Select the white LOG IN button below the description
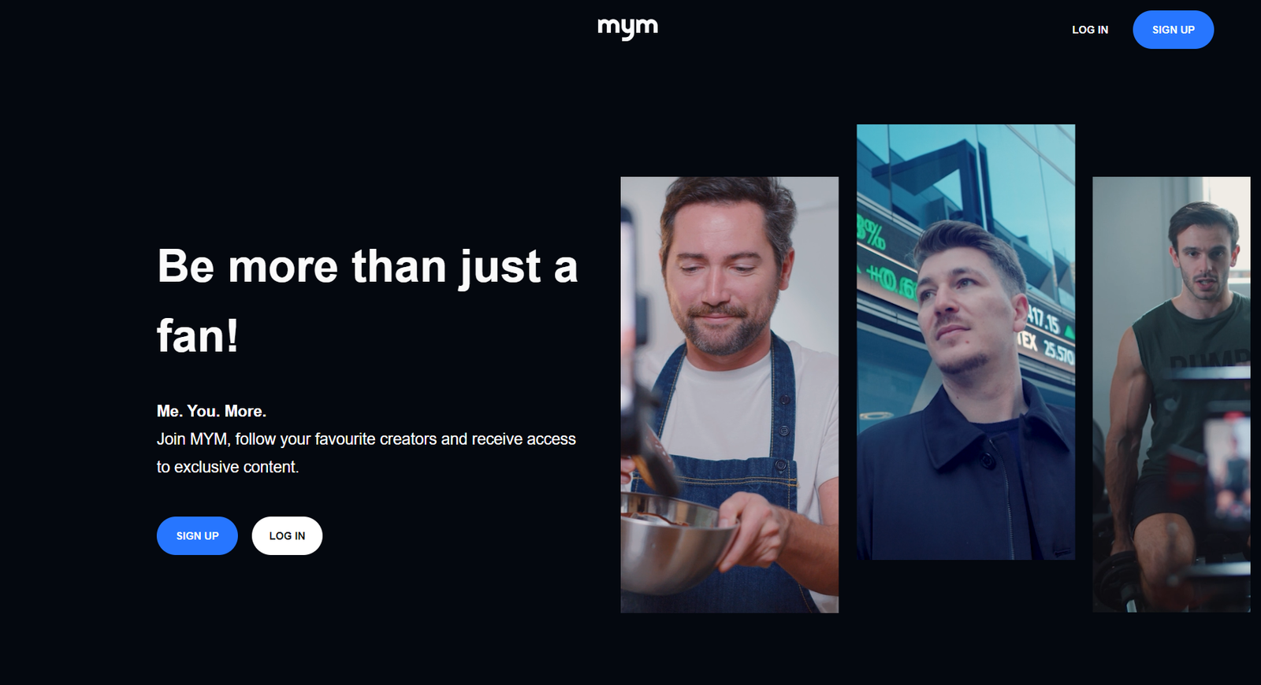Viewport: 1261px width, 685px height. pyautogui.click(x=287, y=535)
